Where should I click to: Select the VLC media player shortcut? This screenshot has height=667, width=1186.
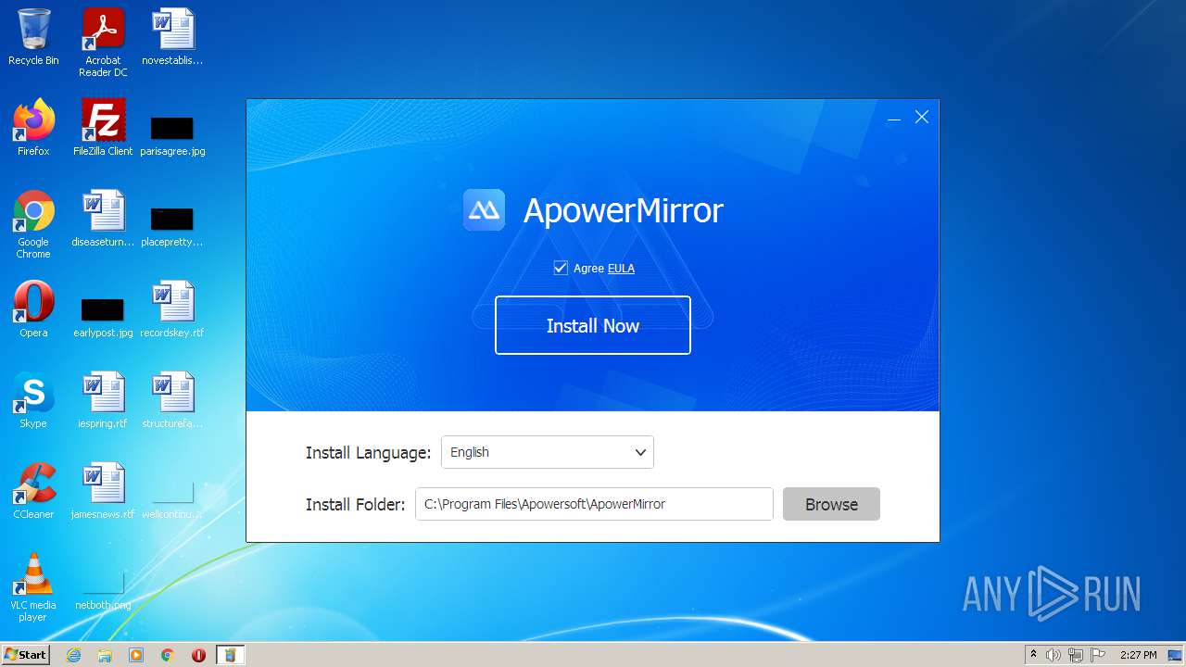pos(33,587)
